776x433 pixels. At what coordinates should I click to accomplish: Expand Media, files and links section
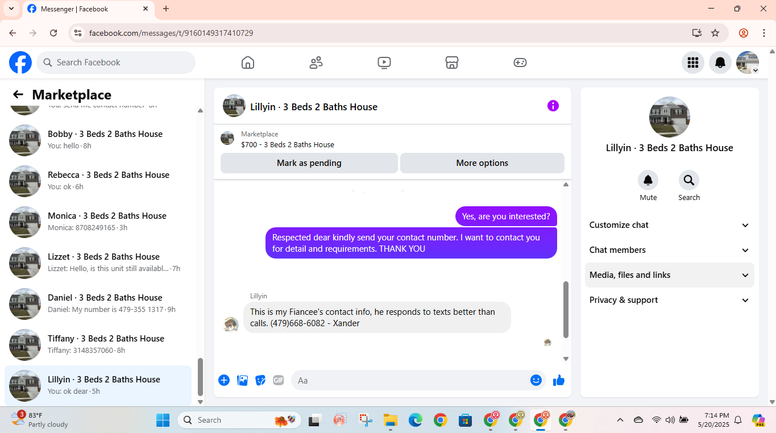(x=670, y=275)
